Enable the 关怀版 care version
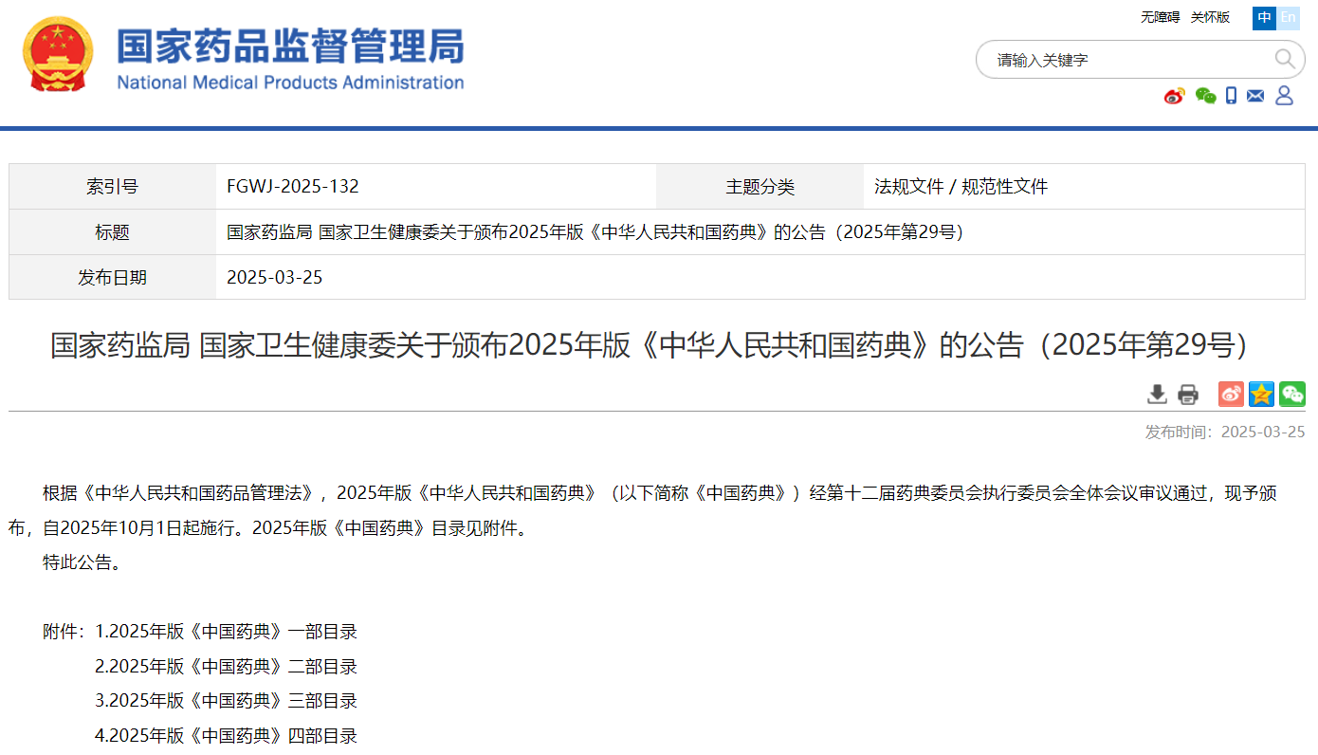Image resolution: width=1318 pixels, height=755 pixels. tap(1210, 18)
